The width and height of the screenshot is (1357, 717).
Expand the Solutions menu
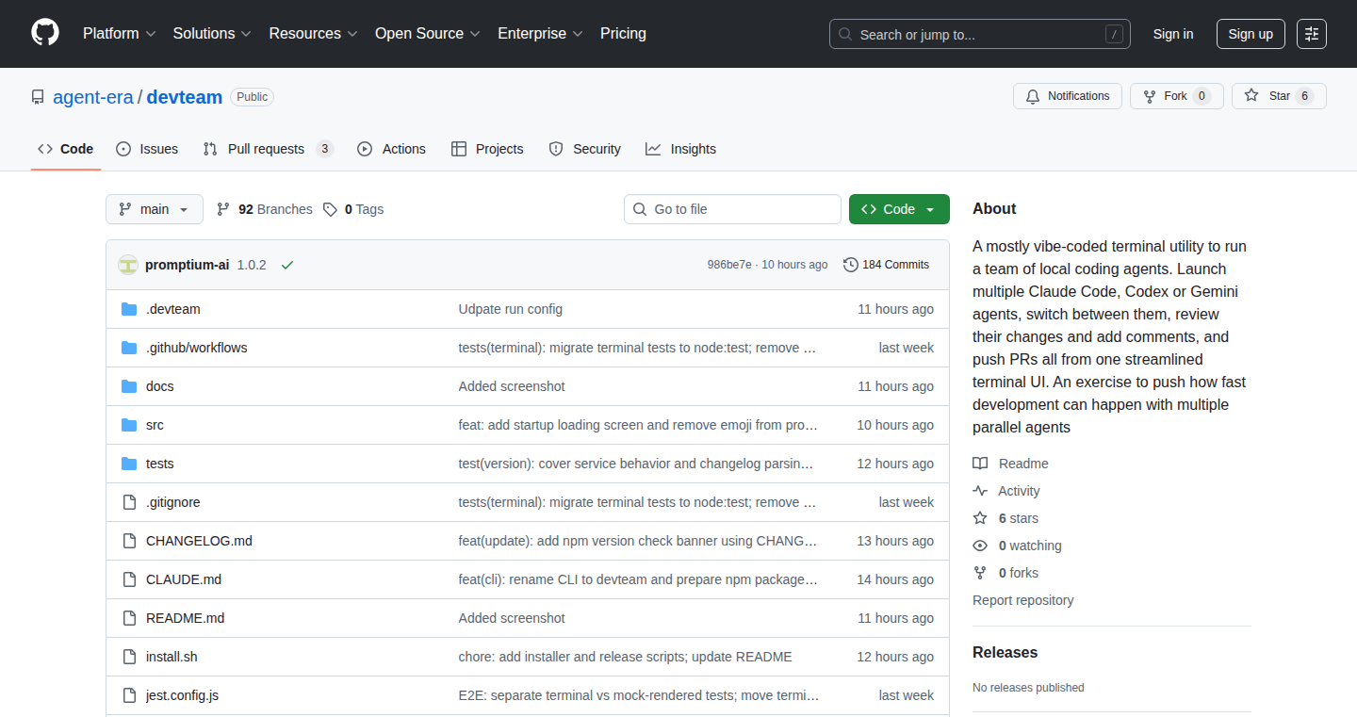coord(212,33)
